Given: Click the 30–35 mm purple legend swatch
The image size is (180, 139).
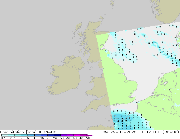Looking at the screenshot, I should click(64, 135).
